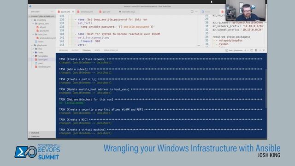Viewport: 295px width, 166px height.
Task: Click the playbooks folder icon
Action: point(35,45)
